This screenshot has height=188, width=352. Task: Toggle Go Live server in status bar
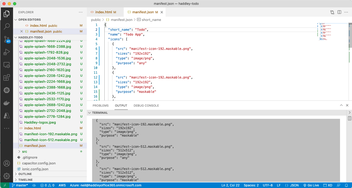pos(311,185)
